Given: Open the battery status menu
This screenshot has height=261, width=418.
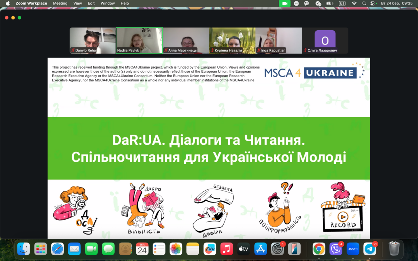Looking at the screenshot, I should [x=330, y=3].
